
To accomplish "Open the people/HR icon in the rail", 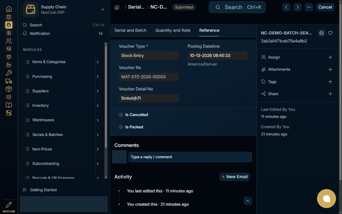I will tap(9, 41).
